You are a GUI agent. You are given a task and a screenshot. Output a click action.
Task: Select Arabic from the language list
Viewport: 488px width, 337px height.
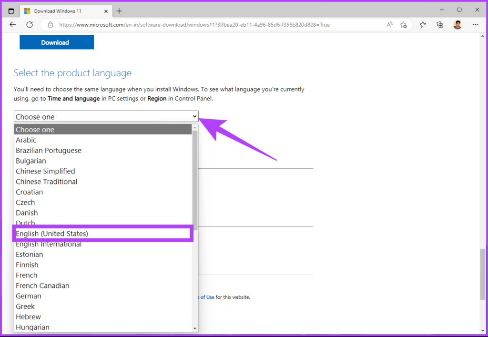point(103,140)
